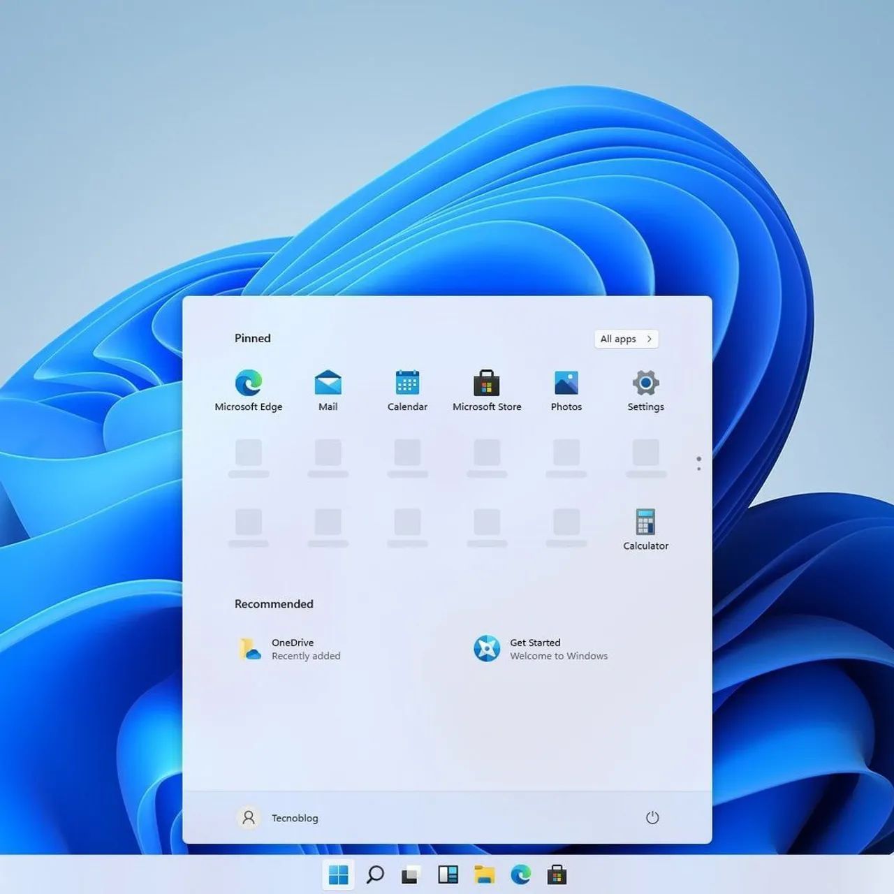Launch the Calculator app
Image resolution: width=894 pixels, height=894 pixels.
coord(646,530)
